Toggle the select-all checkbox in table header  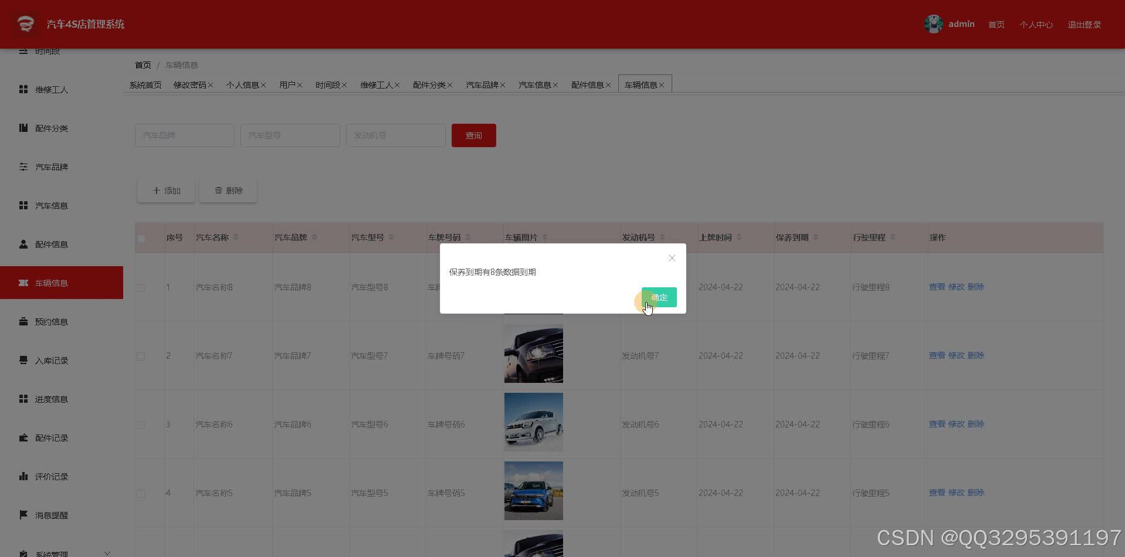click(141, 238)
